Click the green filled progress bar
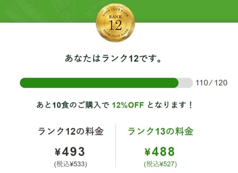The width and height of the screenshot is (238, 173). point(99,83)
